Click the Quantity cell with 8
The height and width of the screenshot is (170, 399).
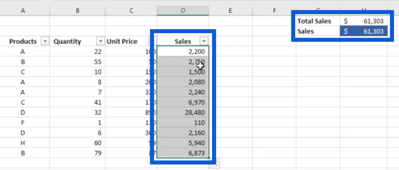tap(77, 82)
